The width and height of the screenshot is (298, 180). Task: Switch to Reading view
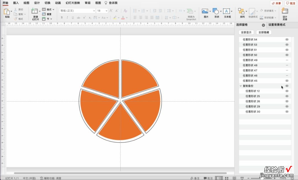coord(234,178)
